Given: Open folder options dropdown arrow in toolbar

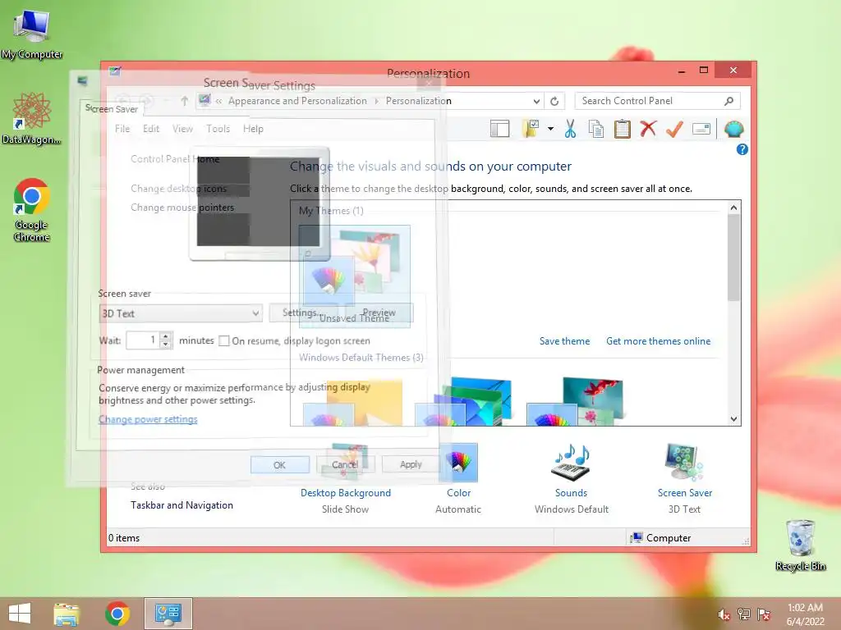Looking at the screenshot, I should tap(550, 129).
